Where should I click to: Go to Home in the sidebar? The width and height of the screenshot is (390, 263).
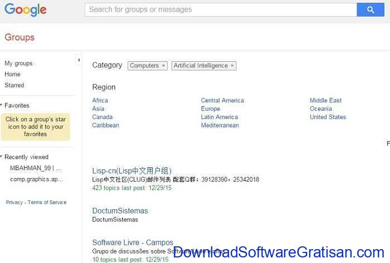(12, 74)
